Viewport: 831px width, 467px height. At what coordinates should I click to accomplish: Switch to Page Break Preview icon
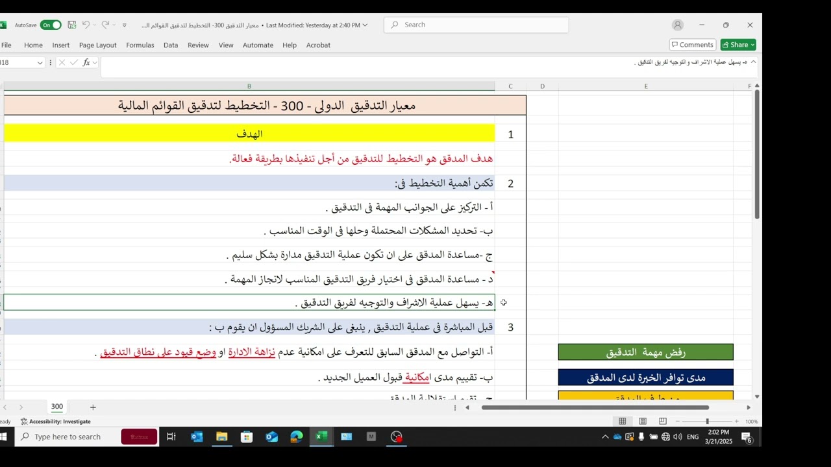tap(663, 422)
